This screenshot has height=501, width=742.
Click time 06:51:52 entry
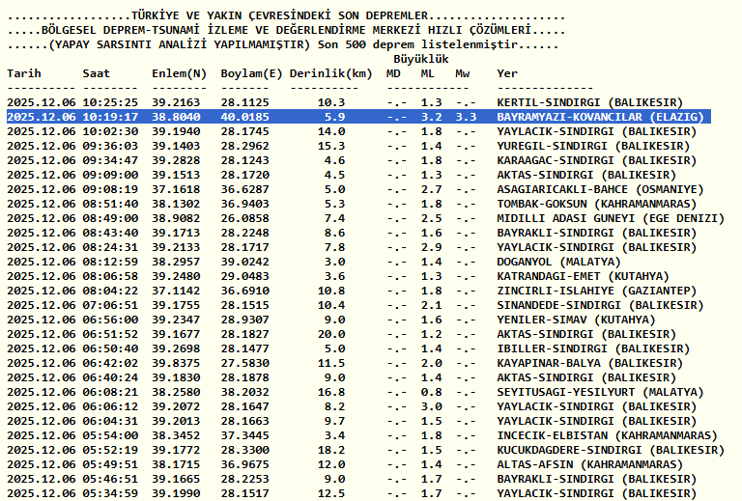click(x=110, y=334)
